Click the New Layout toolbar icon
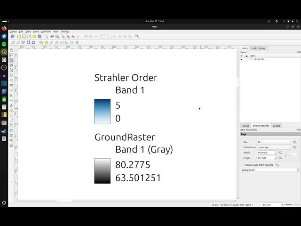Viewport: 301px width, 226px height. (19, 37)
